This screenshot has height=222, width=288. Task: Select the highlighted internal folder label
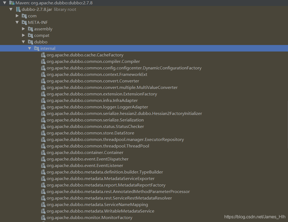pos(48,48)
